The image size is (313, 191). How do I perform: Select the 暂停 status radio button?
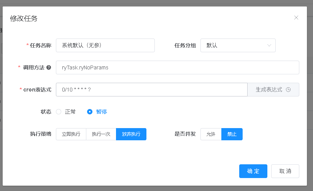click(x=90, y=112)
